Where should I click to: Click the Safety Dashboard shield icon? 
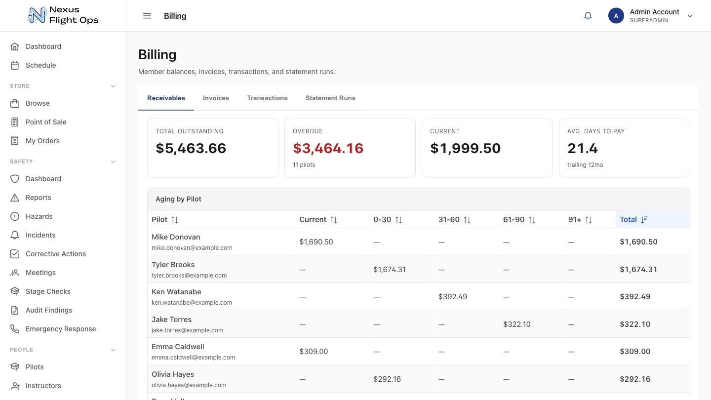[15, 179]
